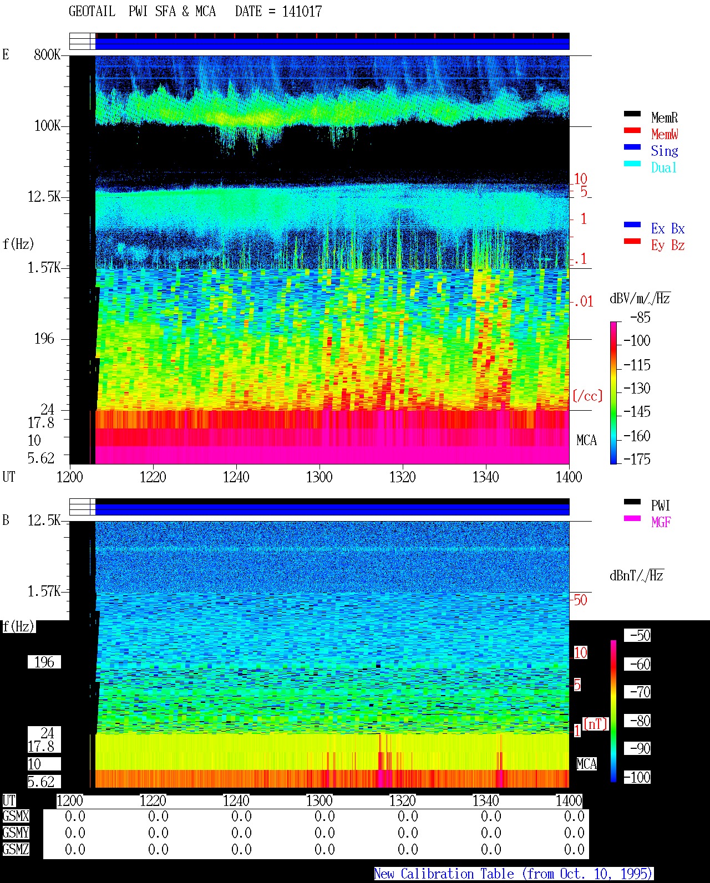710x883 pixels.
Task: Click the red Ey Bz legend swatch
Action: click(632, 242)
